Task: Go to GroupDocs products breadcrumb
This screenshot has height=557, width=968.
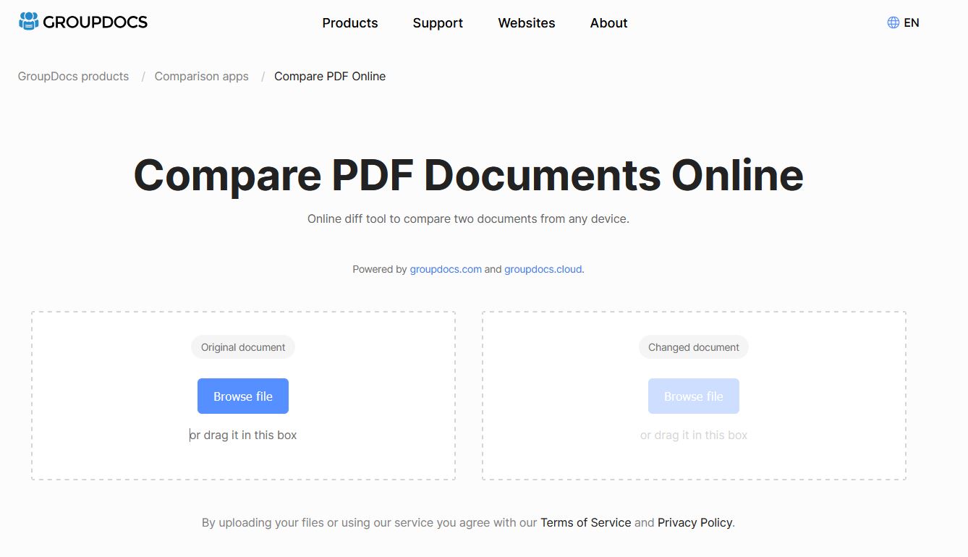Action: pyautogui.click(x=73, y=76)
